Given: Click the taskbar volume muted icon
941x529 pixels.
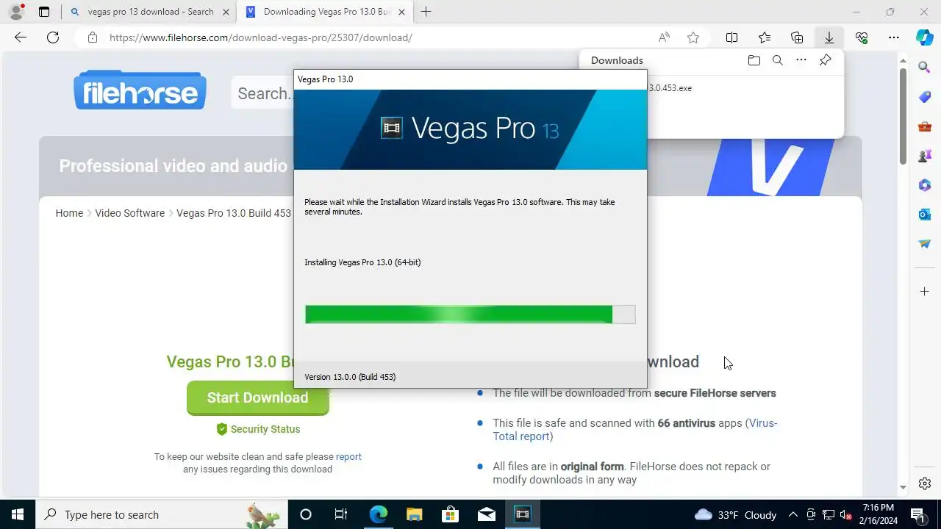Looking at the screenshot, I should tap(846, 514).
